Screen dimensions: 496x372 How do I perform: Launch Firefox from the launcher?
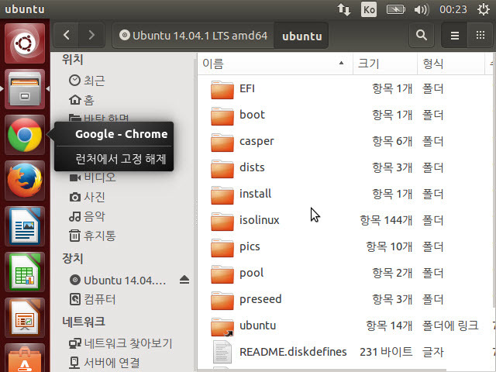[x=25, y=181]
